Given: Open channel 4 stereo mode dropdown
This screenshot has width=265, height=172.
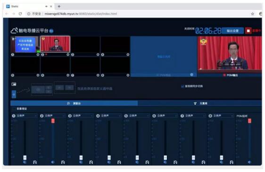Looking at the screenshot, I should point(111,116).
